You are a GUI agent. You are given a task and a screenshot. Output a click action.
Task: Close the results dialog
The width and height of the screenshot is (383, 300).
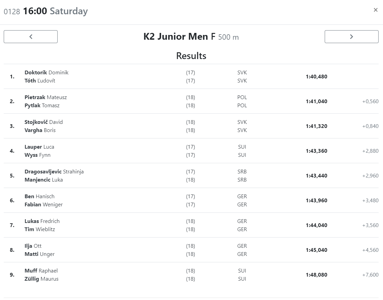pos(376,10)
